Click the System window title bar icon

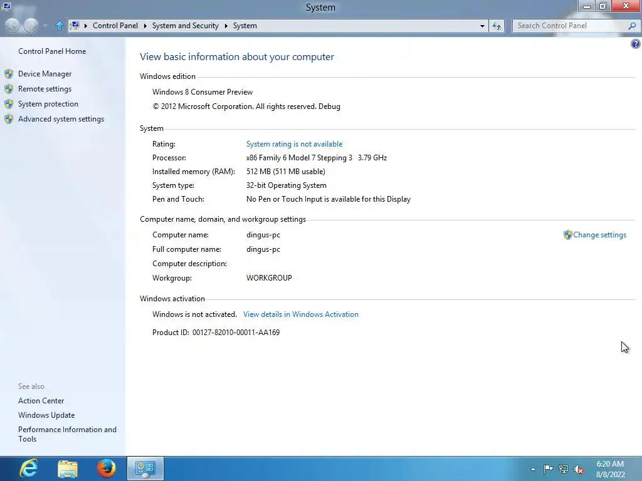6,6
